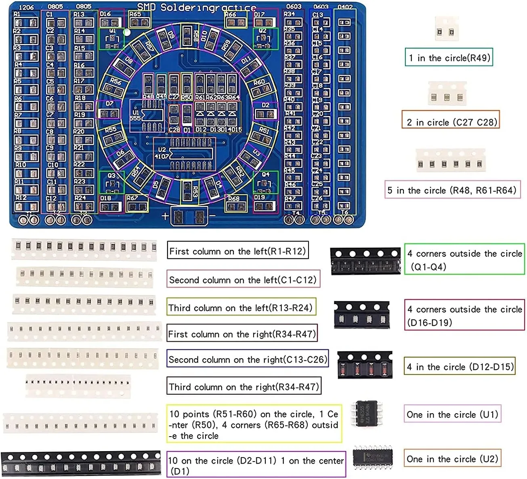Click the resistor strip beside R51-R60 label

80,423
